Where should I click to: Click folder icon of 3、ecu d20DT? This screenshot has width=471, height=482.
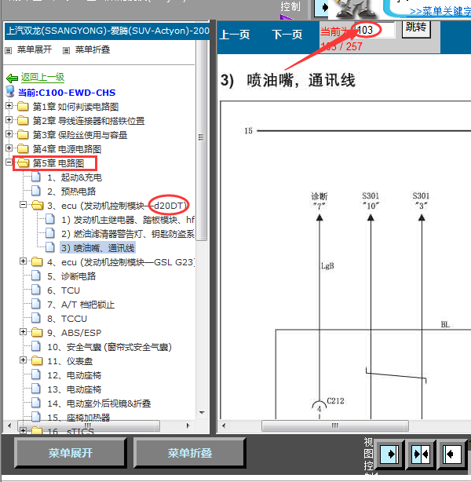pos(38,206)
